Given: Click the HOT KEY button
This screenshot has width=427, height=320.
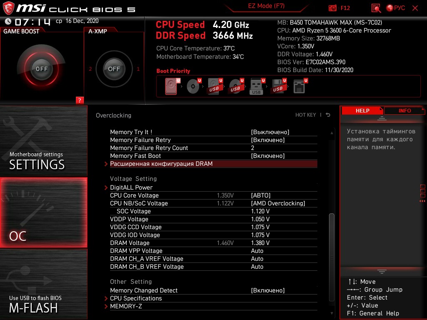Looking at the screenshot, I should click(306, 115).
